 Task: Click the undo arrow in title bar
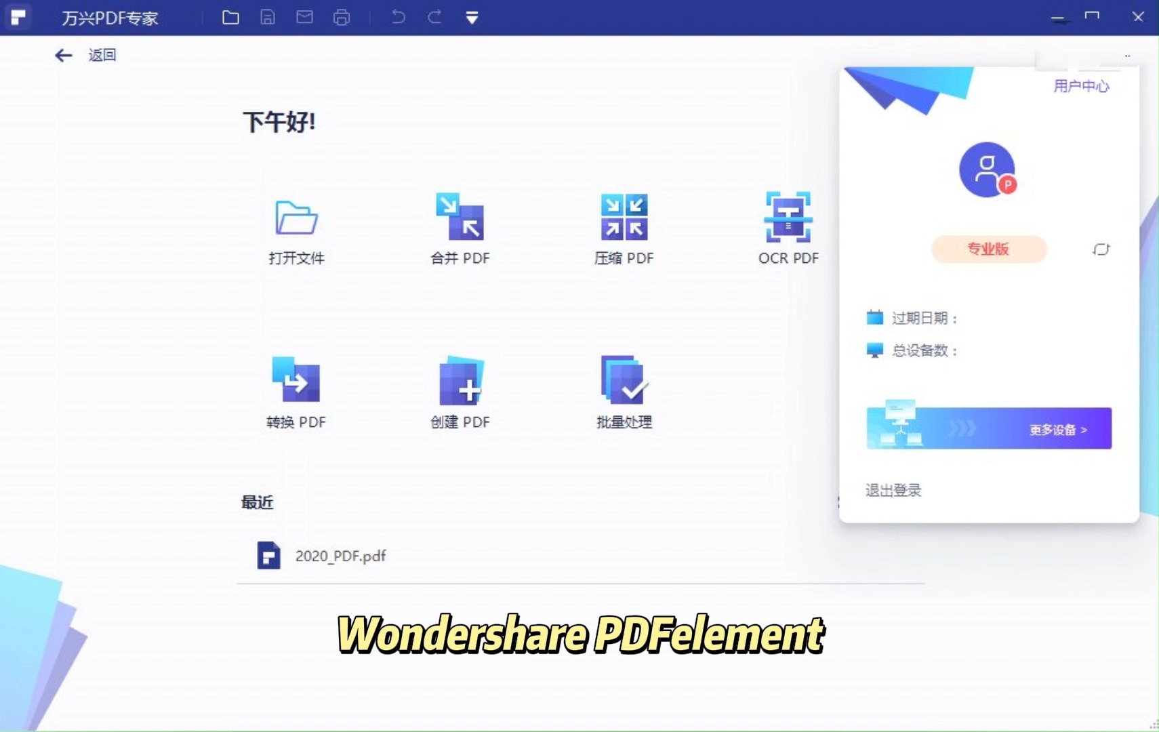point(399,17)
